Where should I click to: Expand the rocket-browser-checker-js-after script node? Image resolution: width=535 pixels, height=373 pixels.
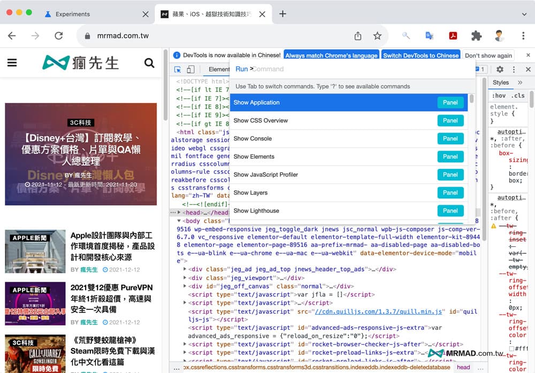(185, 344)
